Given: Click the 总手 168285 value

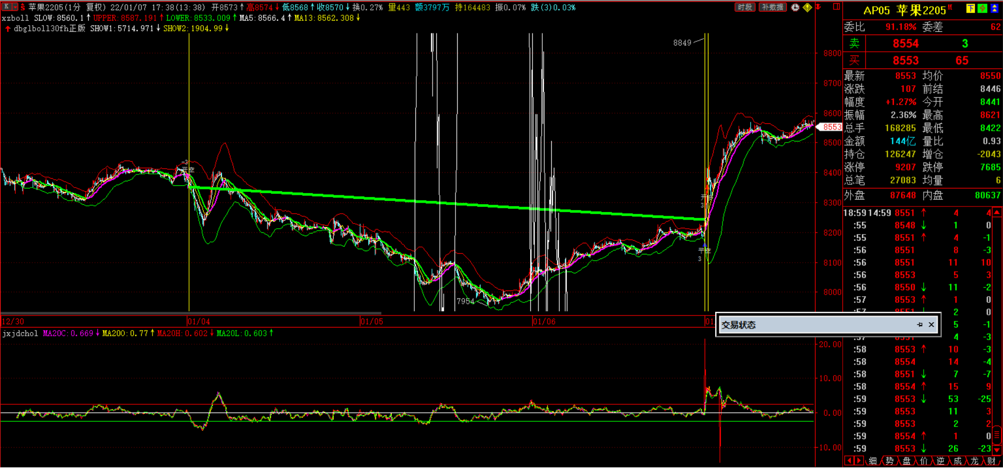Looking at the screenshot, I should click(x=900, y=128).
